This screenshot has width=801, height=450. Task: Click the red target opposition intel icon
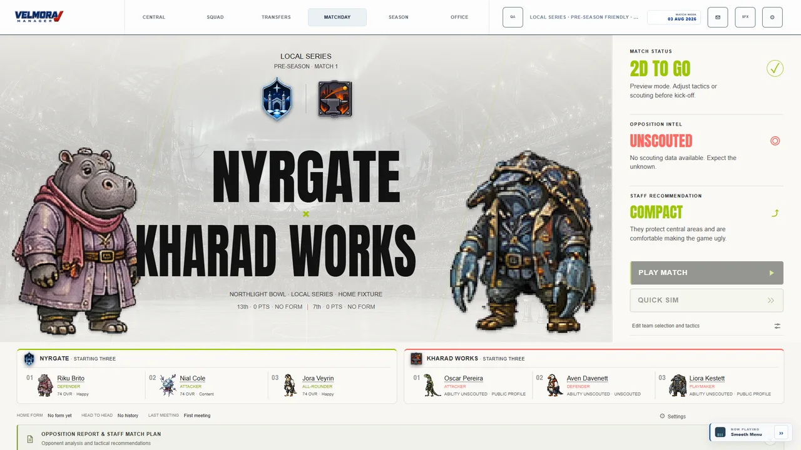click(775, 141)
